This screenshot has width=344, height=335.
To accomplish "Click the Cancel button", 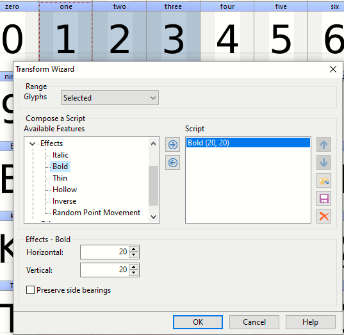I will (254, 322).
